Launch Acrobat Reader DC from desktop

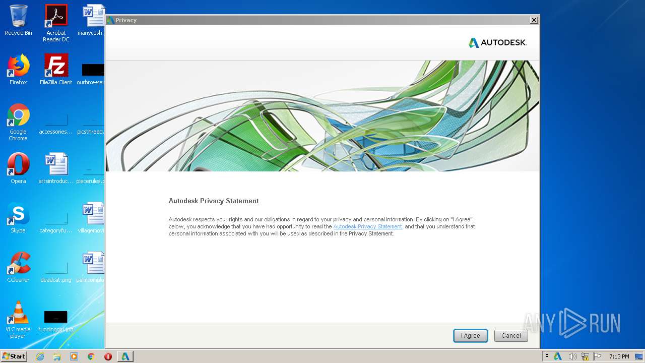56,23
